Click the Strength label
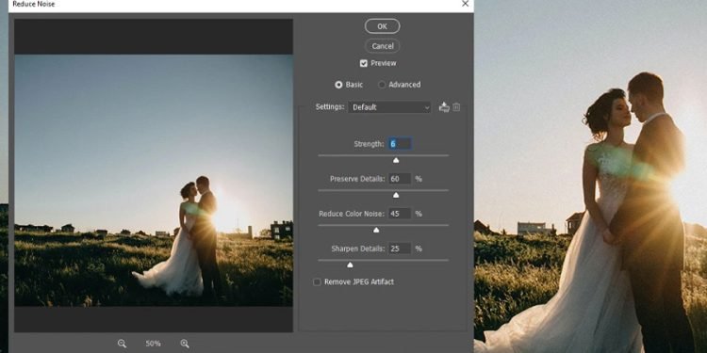 (369, 144)
